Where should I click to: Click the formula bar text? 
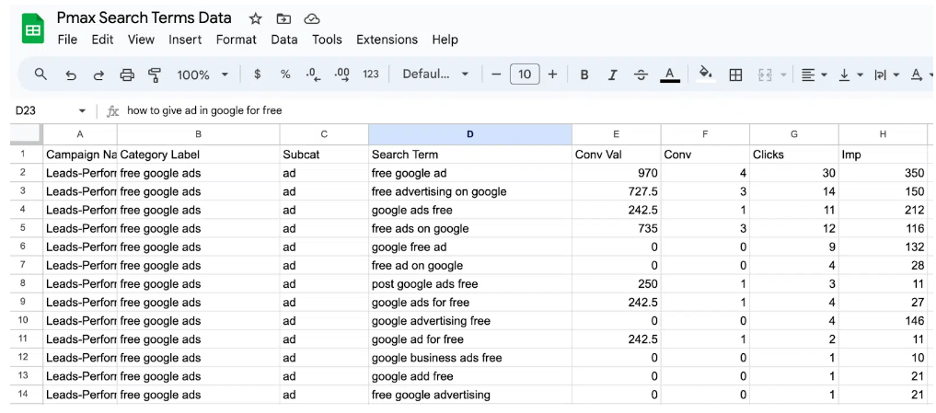204,110
